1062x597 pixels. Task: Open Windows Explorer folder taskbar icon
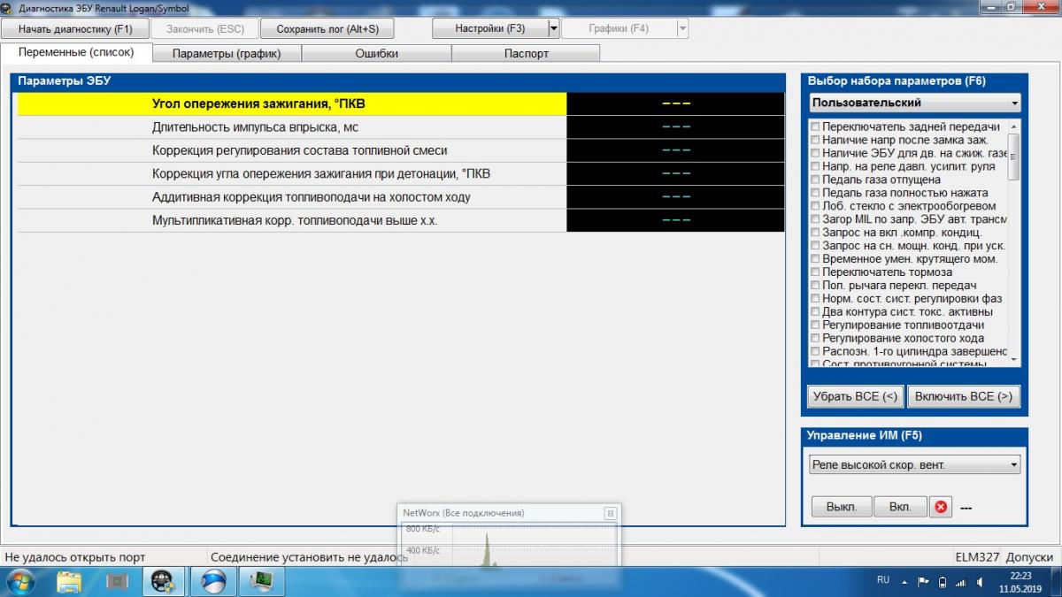(x=69, y=581)
